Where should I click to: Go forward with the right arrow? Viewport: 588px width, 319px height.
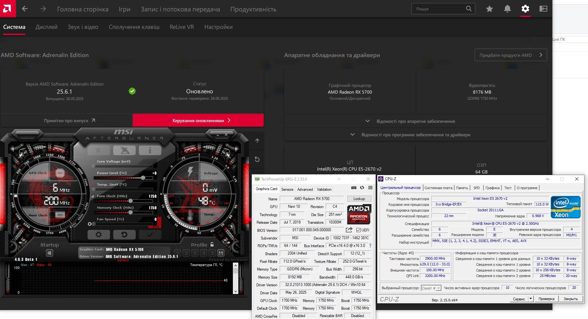43,9
